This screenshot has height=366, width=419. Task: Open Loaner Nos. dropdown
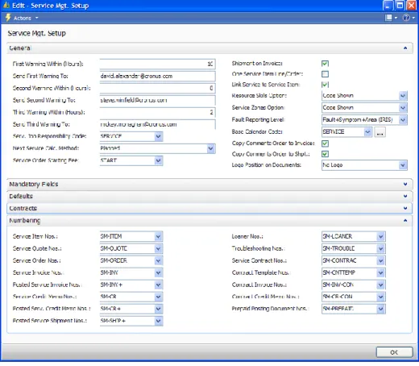click(x=380, y=236)
